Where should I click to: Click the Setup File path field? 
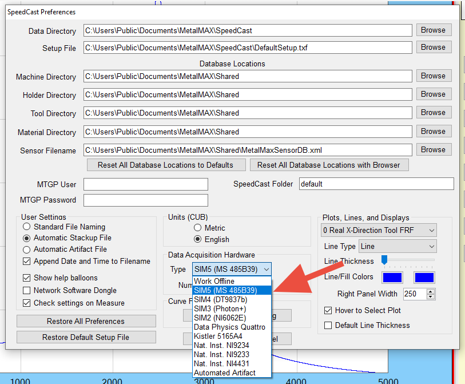tap(248, 47)
